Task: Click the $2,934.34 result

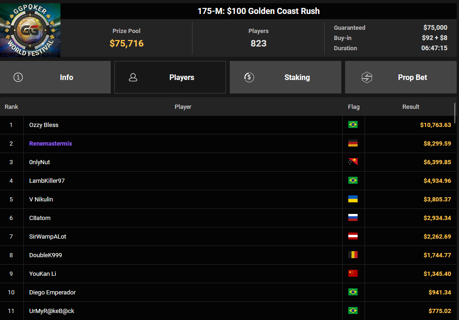Action: [437, 218]
